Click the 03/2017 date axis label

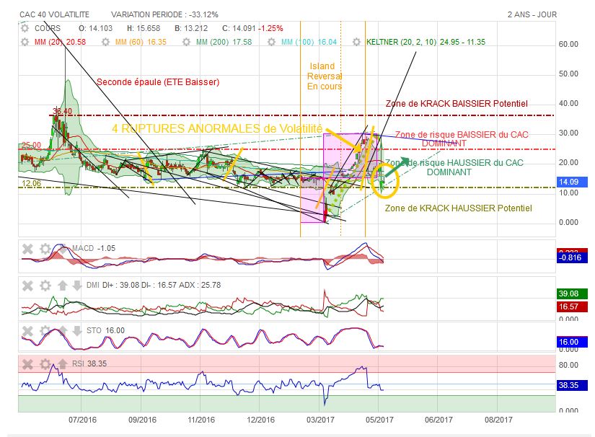pyautogui.click(x=320, y=420)
